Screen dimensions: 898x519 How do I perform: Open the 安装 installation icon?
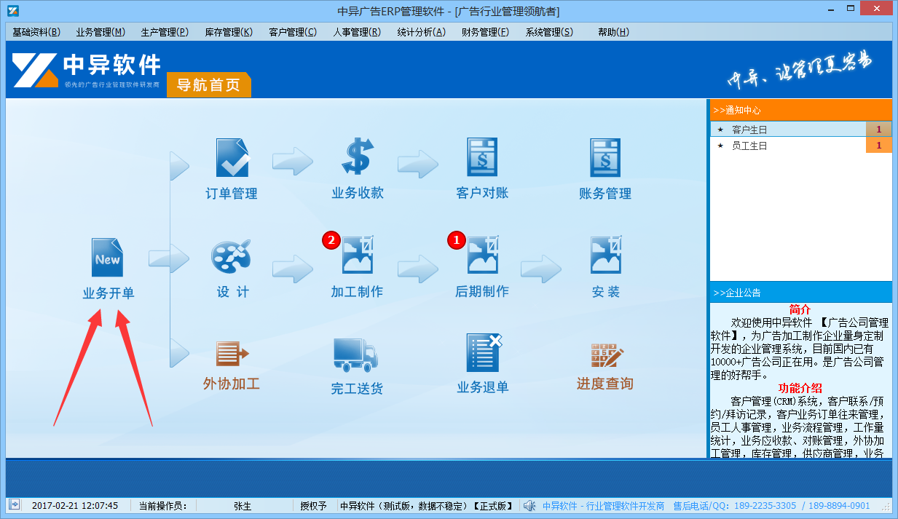pos(605,255)
